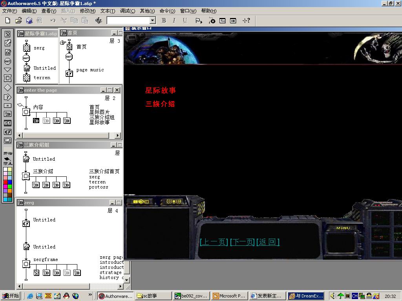Choose the yellow swatch in the color palette
402x301 pixels.
(10, 169)
